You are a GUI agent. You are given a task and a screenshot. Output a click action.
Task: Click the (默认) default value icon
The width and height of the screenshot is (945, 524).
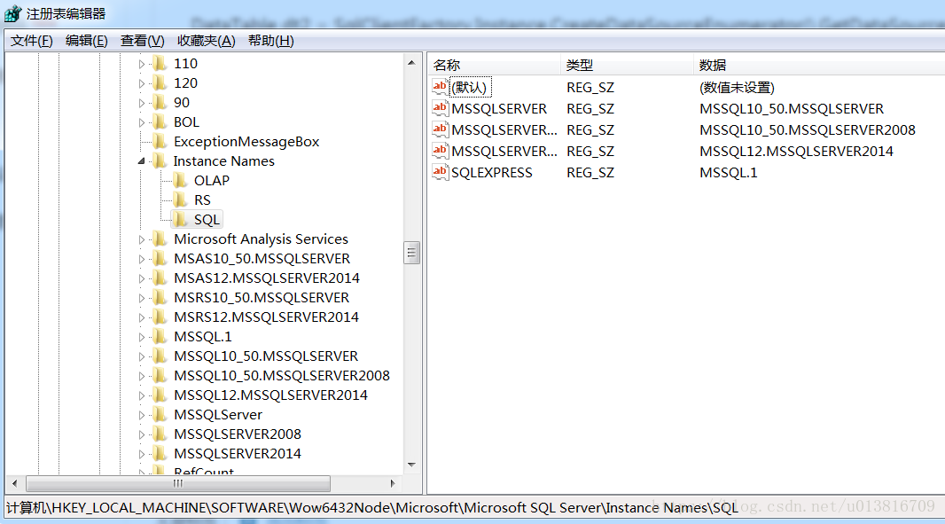point(441,87)
